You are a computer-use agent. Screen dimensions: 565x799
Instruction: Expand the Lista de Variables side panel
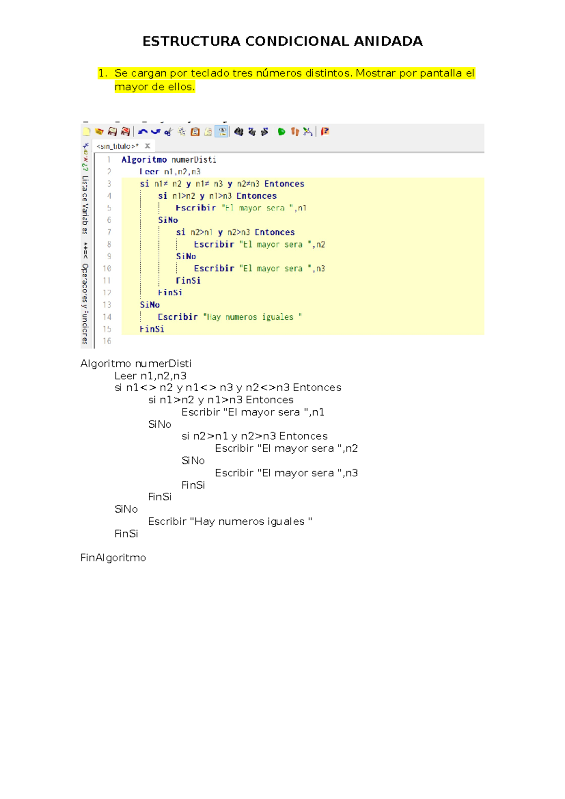tap(85, 204)
